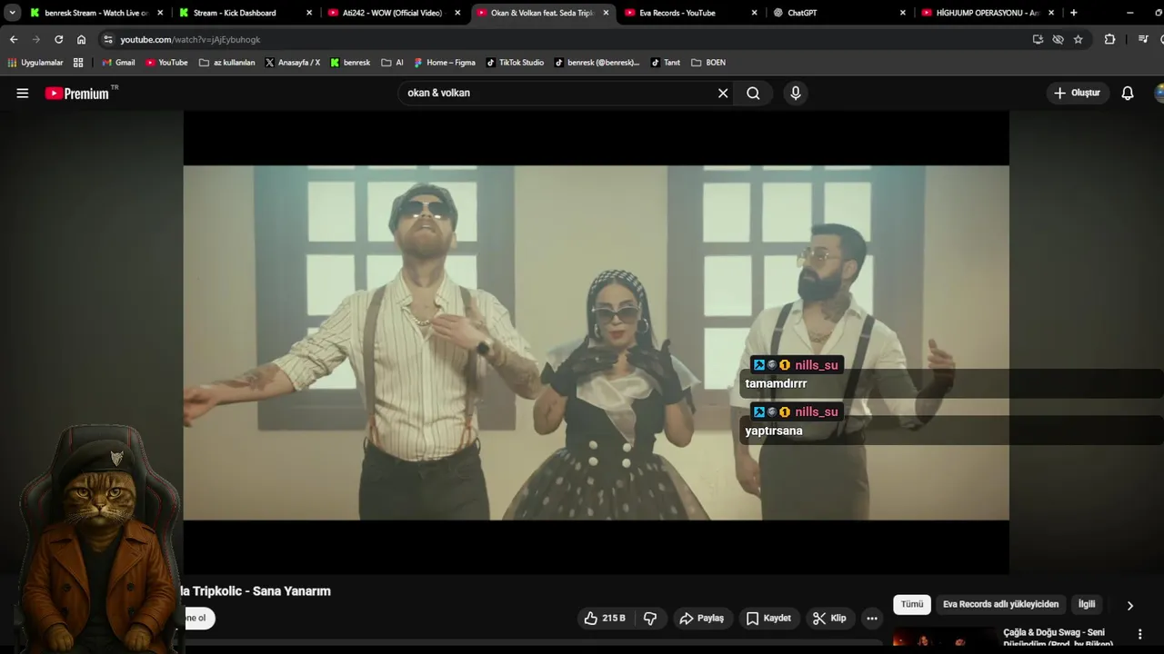Run search with the magnifier button
Viewport: 1164px width, 654px height.
[x=753, y=93]
